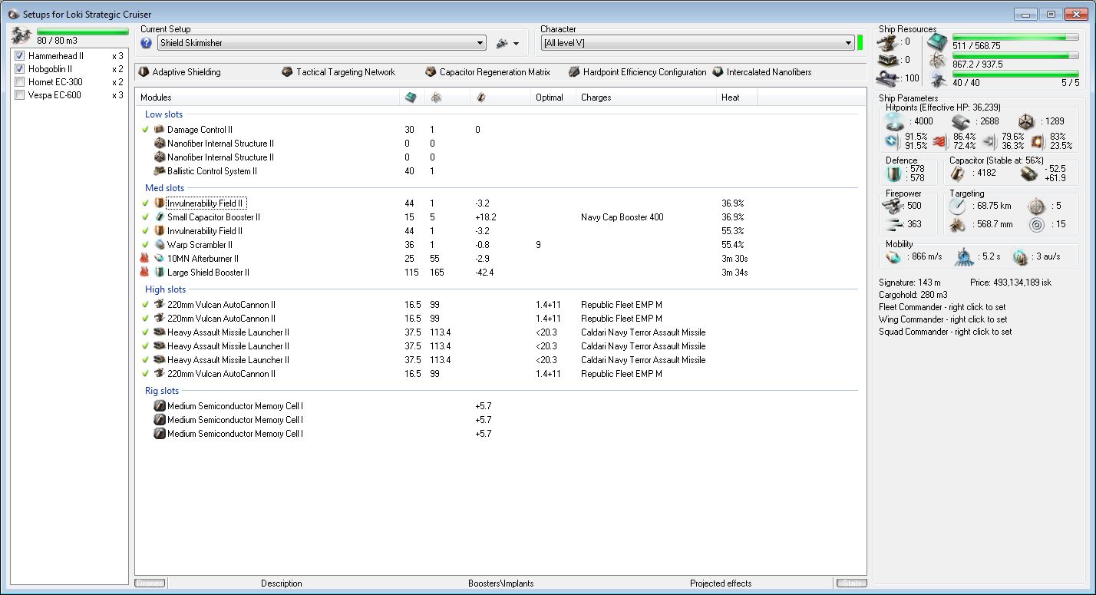Viewport: 1096px width, 595px height.
Task: Sort by the Heat column header
Action: (x=737, y=98)
